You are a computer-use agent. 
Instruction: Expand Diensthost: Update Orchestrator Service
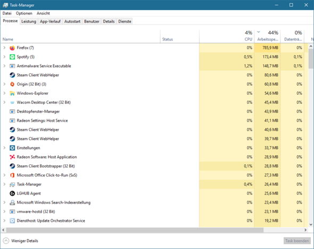4,221
